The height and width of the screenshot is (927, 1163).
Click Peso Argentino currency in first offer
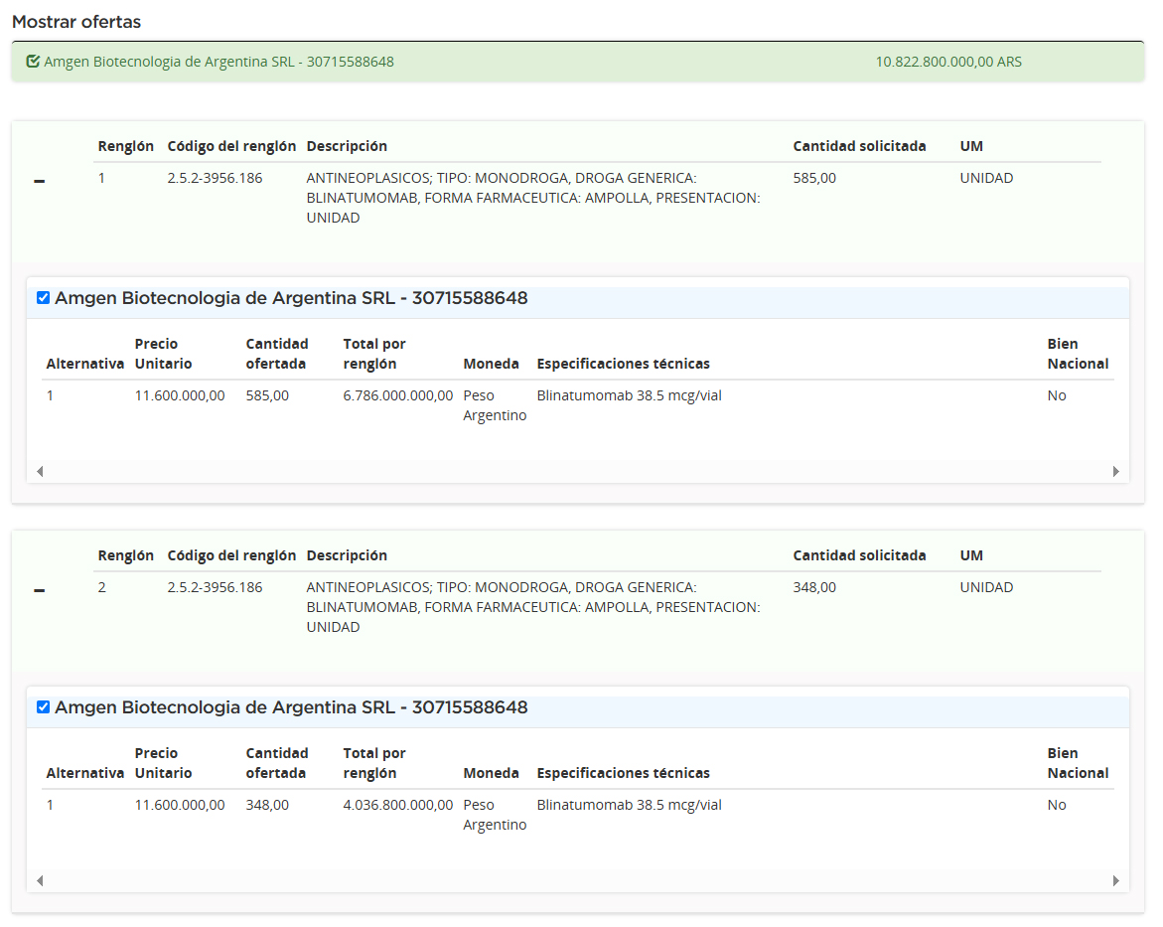coord(495,405)
